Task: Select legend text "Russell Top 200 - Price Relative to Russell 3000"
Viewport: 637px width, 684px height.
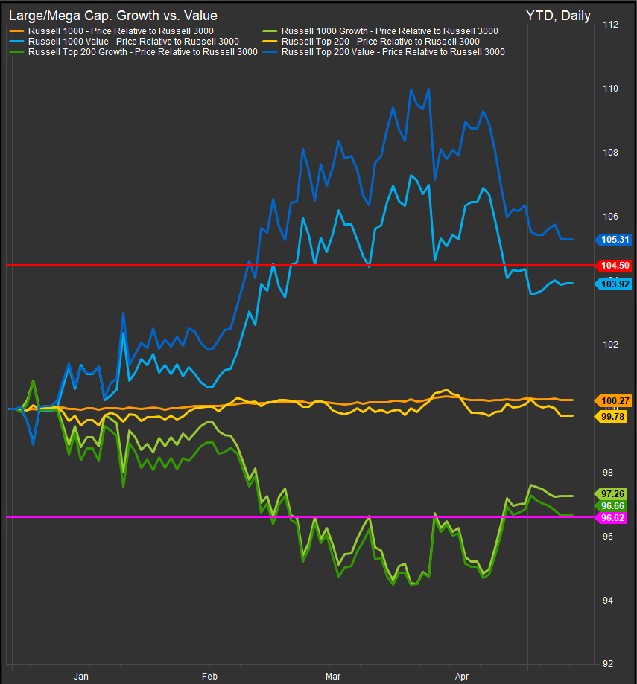Action: click(381, 42)
